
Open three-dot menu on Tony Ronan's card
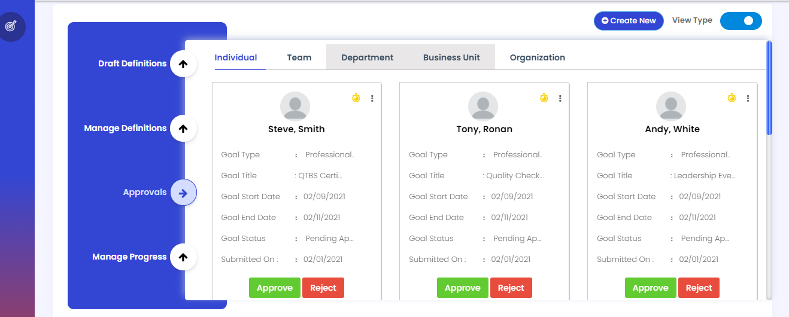(560, 98)
